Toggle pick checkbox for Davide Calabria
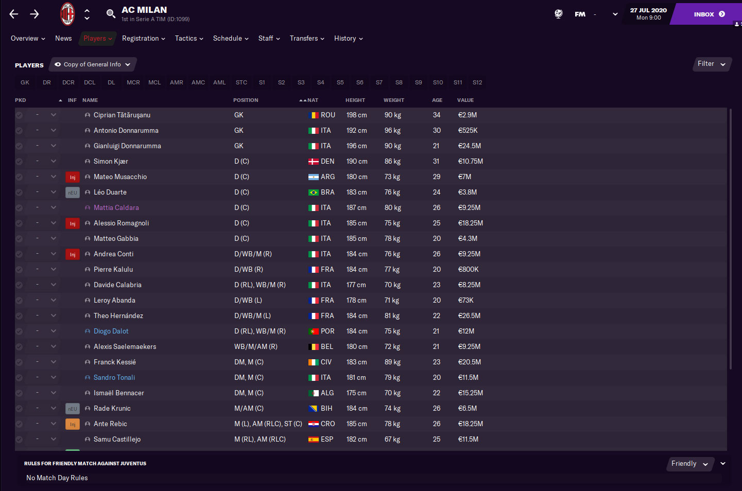This screenshot has width=742, height=491. pyautogui.click(x=19, y=285)
